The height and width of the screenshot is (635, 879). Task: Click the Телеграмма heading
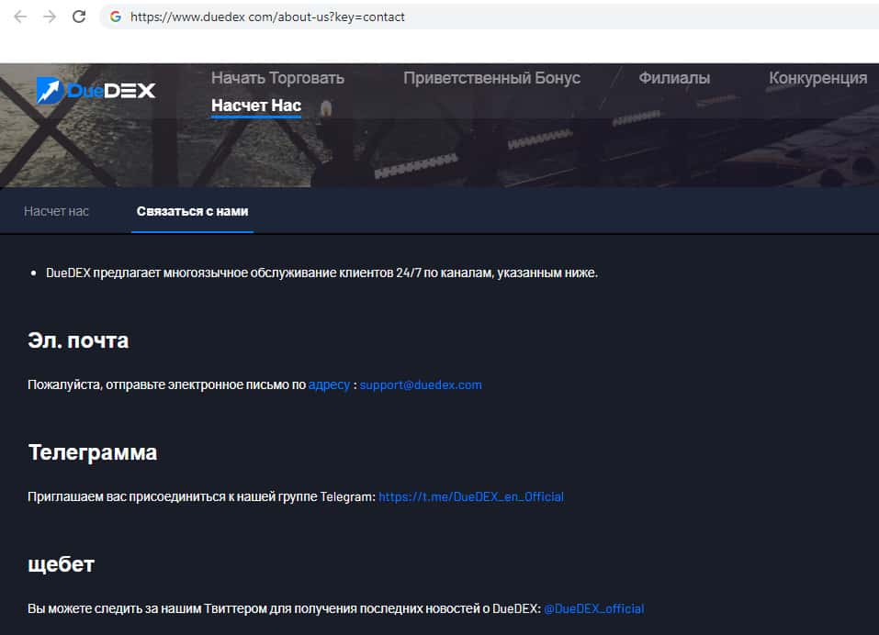[x=93, y=452]
